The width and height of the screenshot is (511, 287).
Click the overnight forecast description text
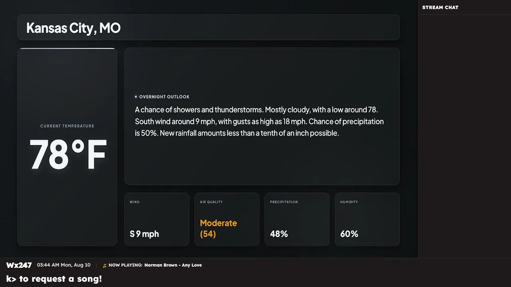click(x=259, y=121)
